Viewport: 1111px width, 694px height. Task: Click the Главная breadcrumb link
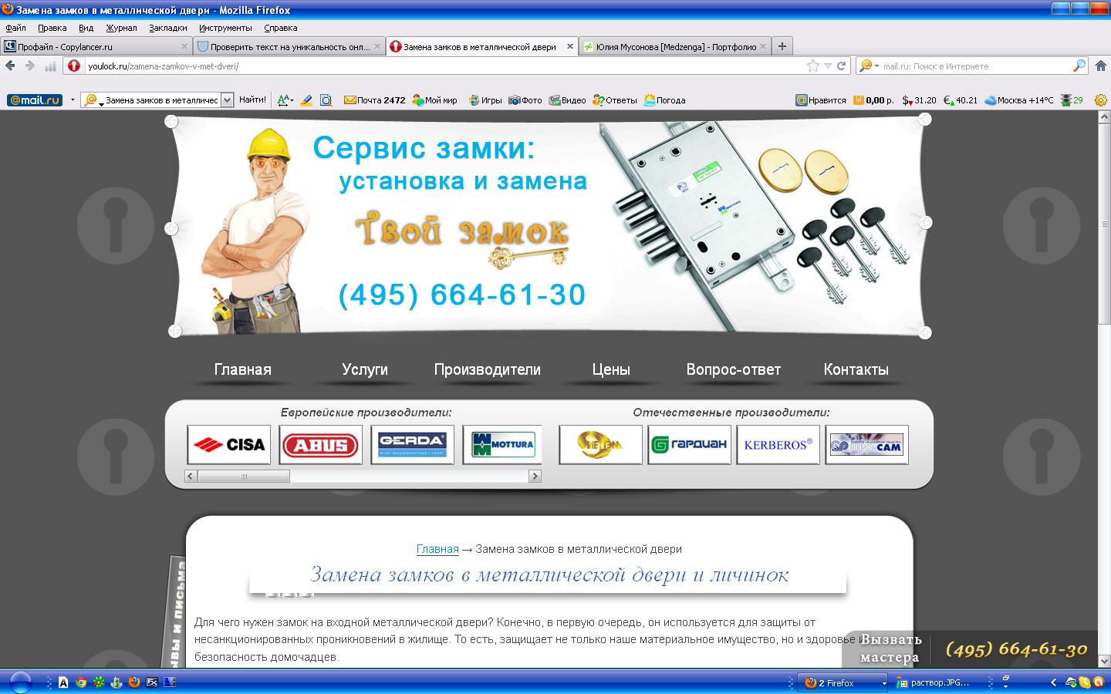coord(437,549)
